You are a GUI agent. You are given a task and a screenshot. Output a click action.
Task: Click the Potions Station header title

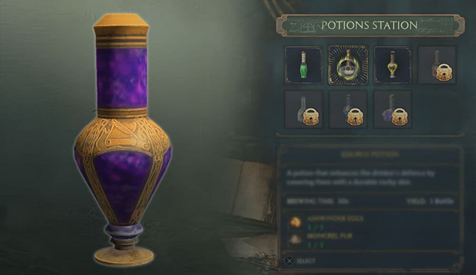pos(369,25)
